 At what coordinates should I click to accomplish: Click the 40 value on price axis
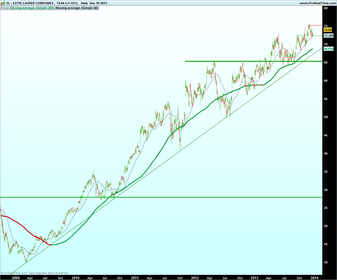pyautogui.click(x=326, y=153)
